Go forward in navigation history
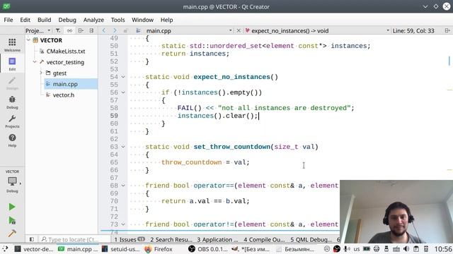This screenshot has height=254, width=453. 115,30
